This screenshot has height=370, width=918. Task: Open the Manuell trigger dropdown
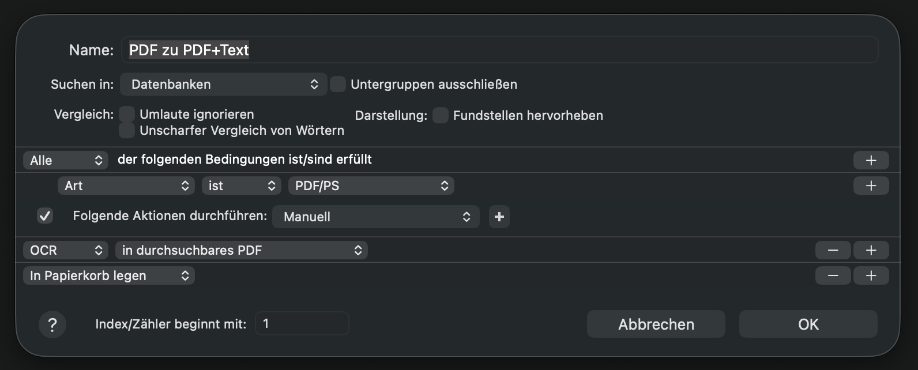coord(375,217)
